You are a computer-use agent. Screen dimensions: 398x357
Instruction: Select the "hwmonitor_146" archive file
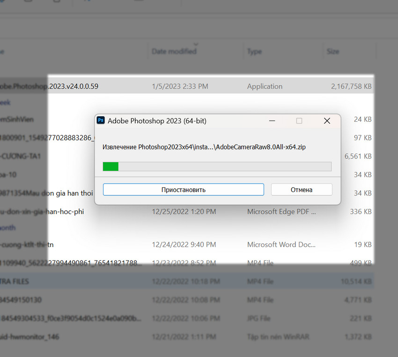pyautogui.click(x=29, y=337)
